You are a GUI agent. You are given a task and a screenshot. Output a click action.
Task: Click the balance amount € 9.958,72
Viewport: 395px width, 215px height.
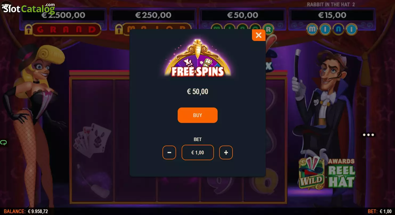38,212
